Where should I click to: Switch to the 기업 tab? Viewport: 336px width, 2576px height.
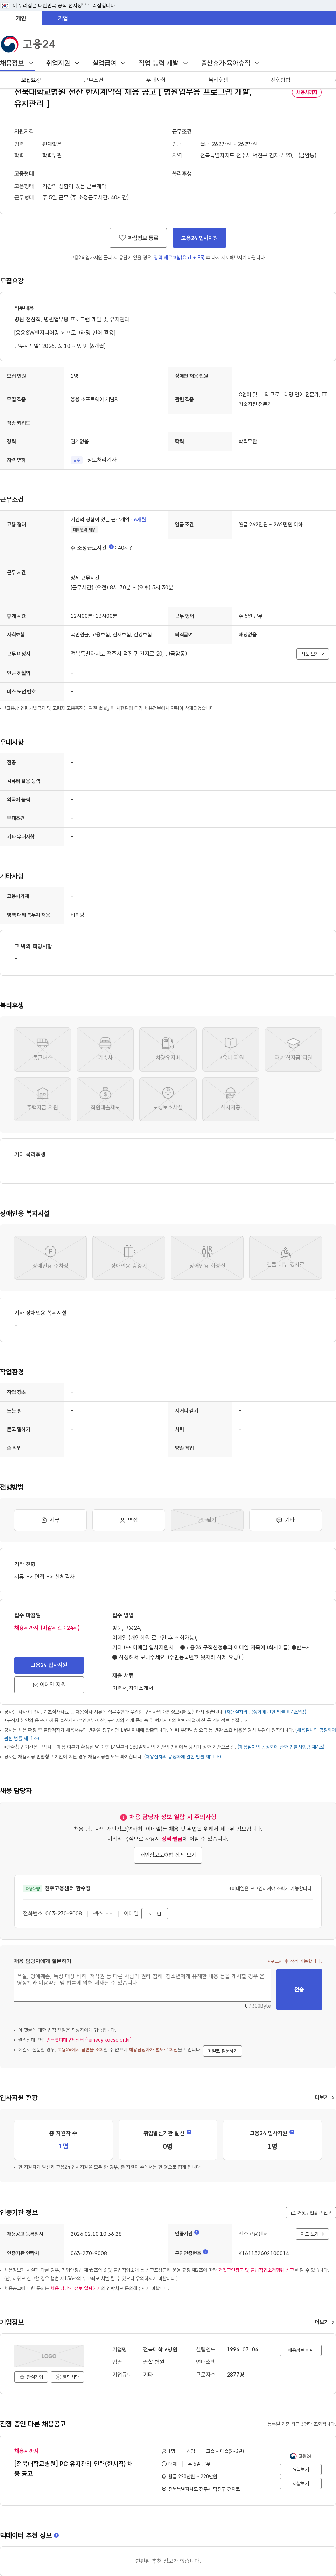click(x=63, y=18)
